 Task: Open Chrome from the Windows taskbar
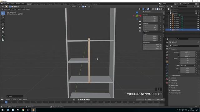point(23,110)
